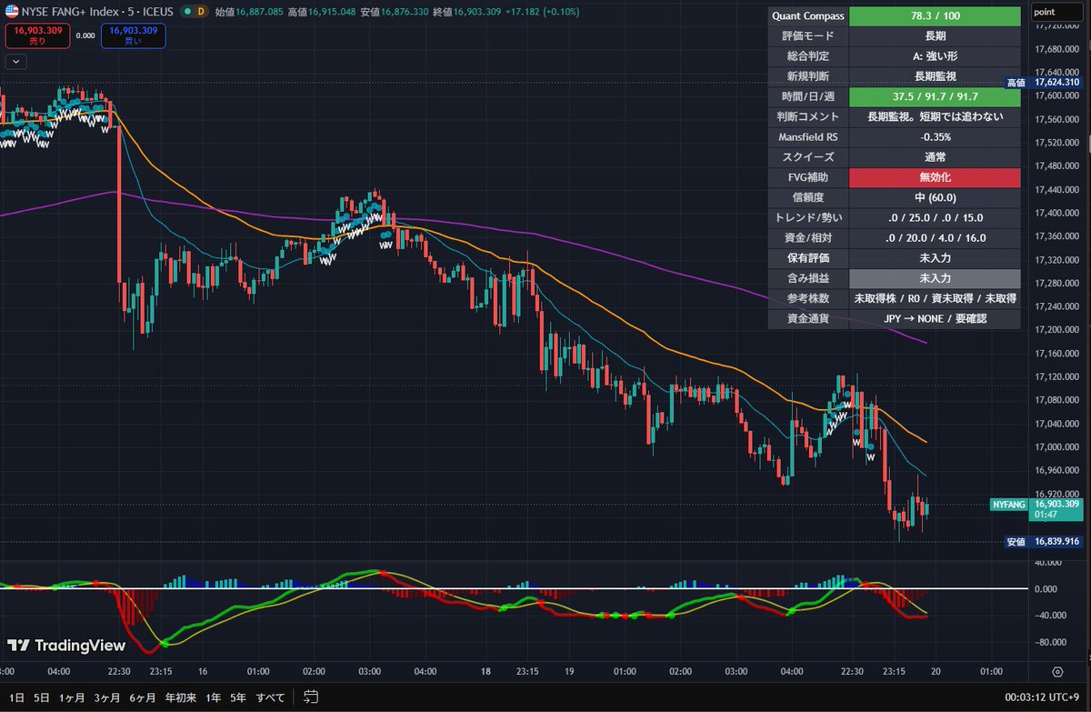Click the スクイーズ row label

808,156
